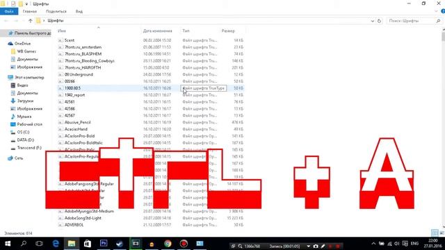Select Панель быстрого доступа in sidebar

click(29, 33)
